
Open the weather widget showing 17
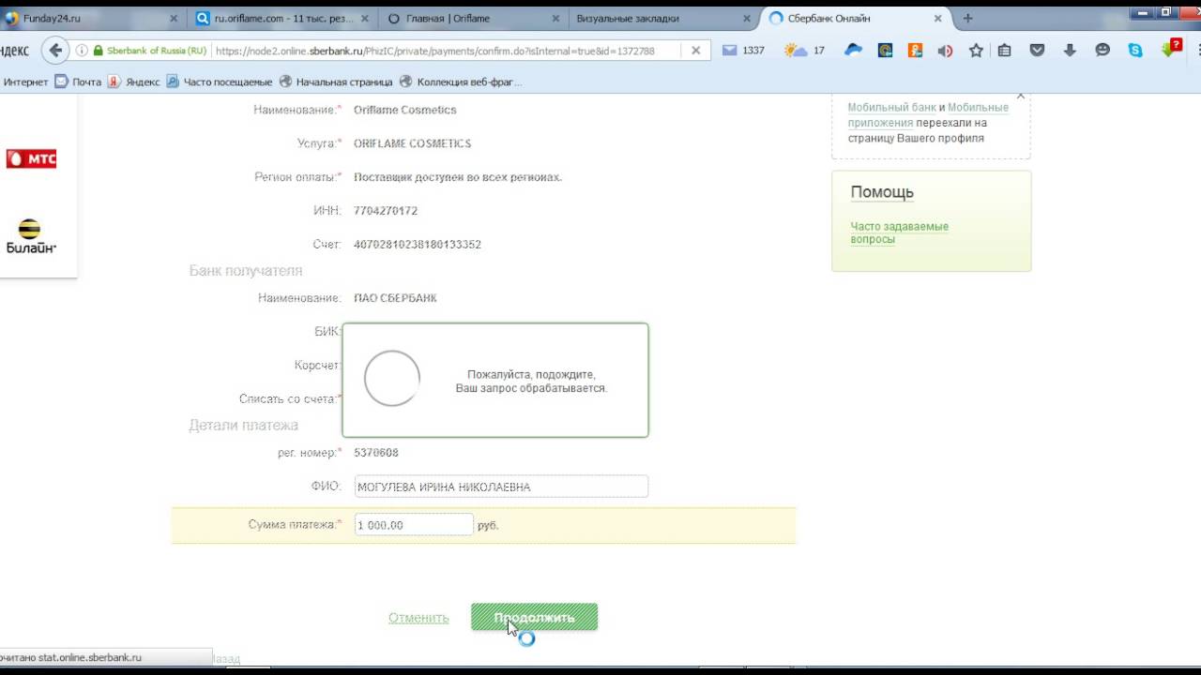tap(804, 51)
